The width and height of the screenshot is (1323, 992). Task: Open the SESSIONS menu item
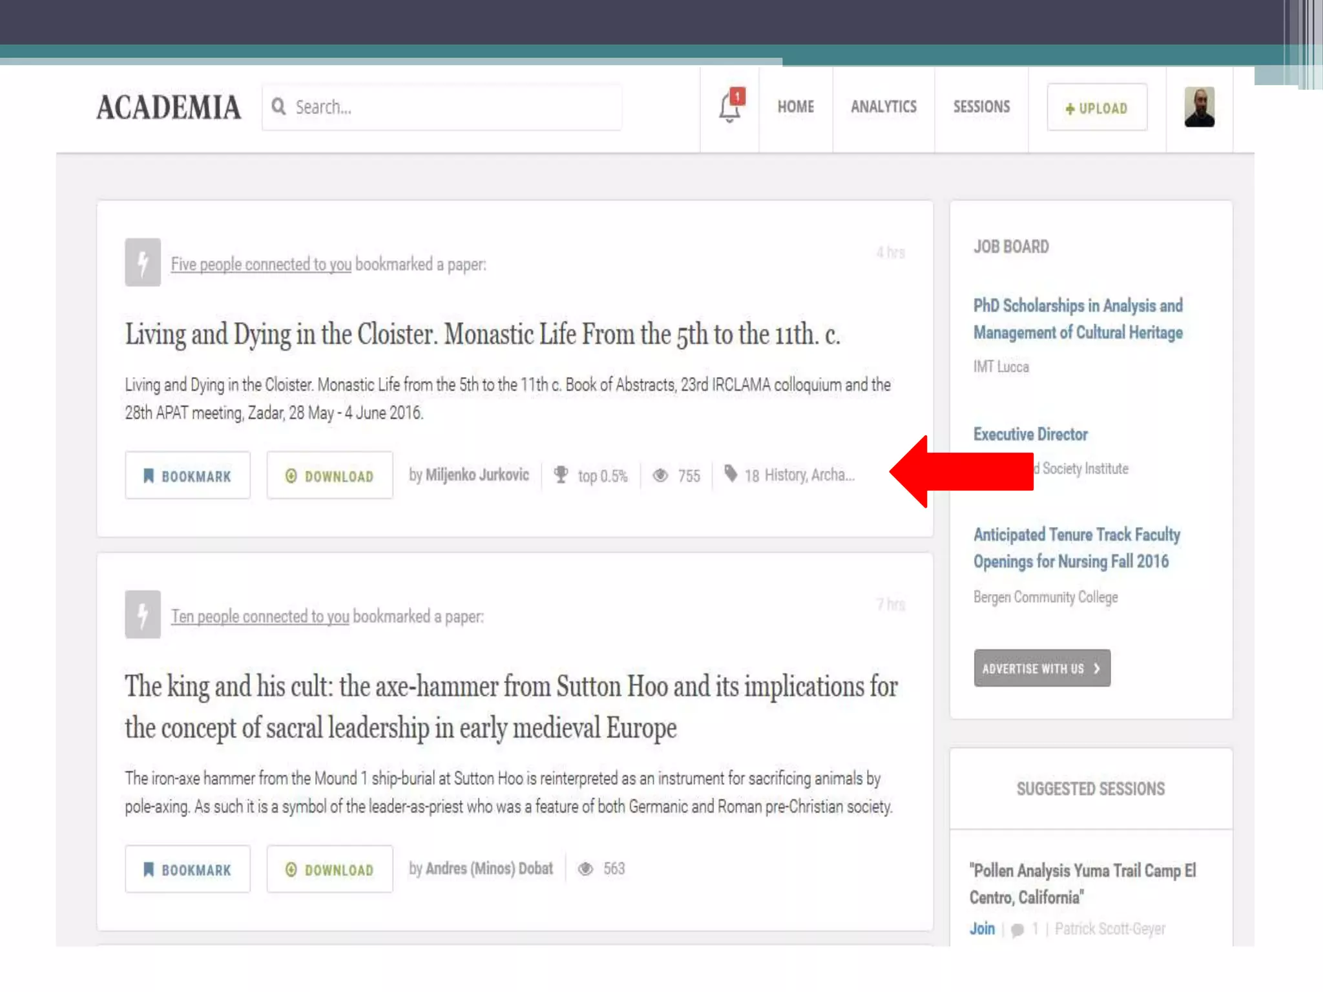pos(981,107)
